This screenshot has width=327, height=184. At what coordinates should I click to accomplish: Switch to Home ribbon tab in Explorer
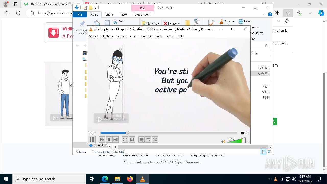click(94, 15)
